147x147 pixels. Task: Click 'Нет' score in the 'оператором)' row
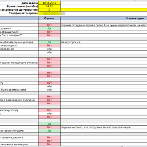click(49, 46)
